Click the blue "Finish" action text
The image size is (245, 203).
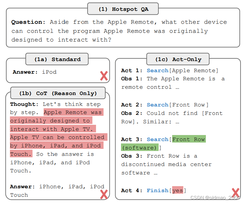157,190
